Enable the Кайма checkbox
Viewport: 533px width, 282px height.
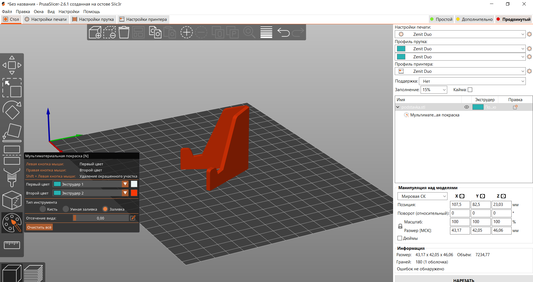[470, 90]
